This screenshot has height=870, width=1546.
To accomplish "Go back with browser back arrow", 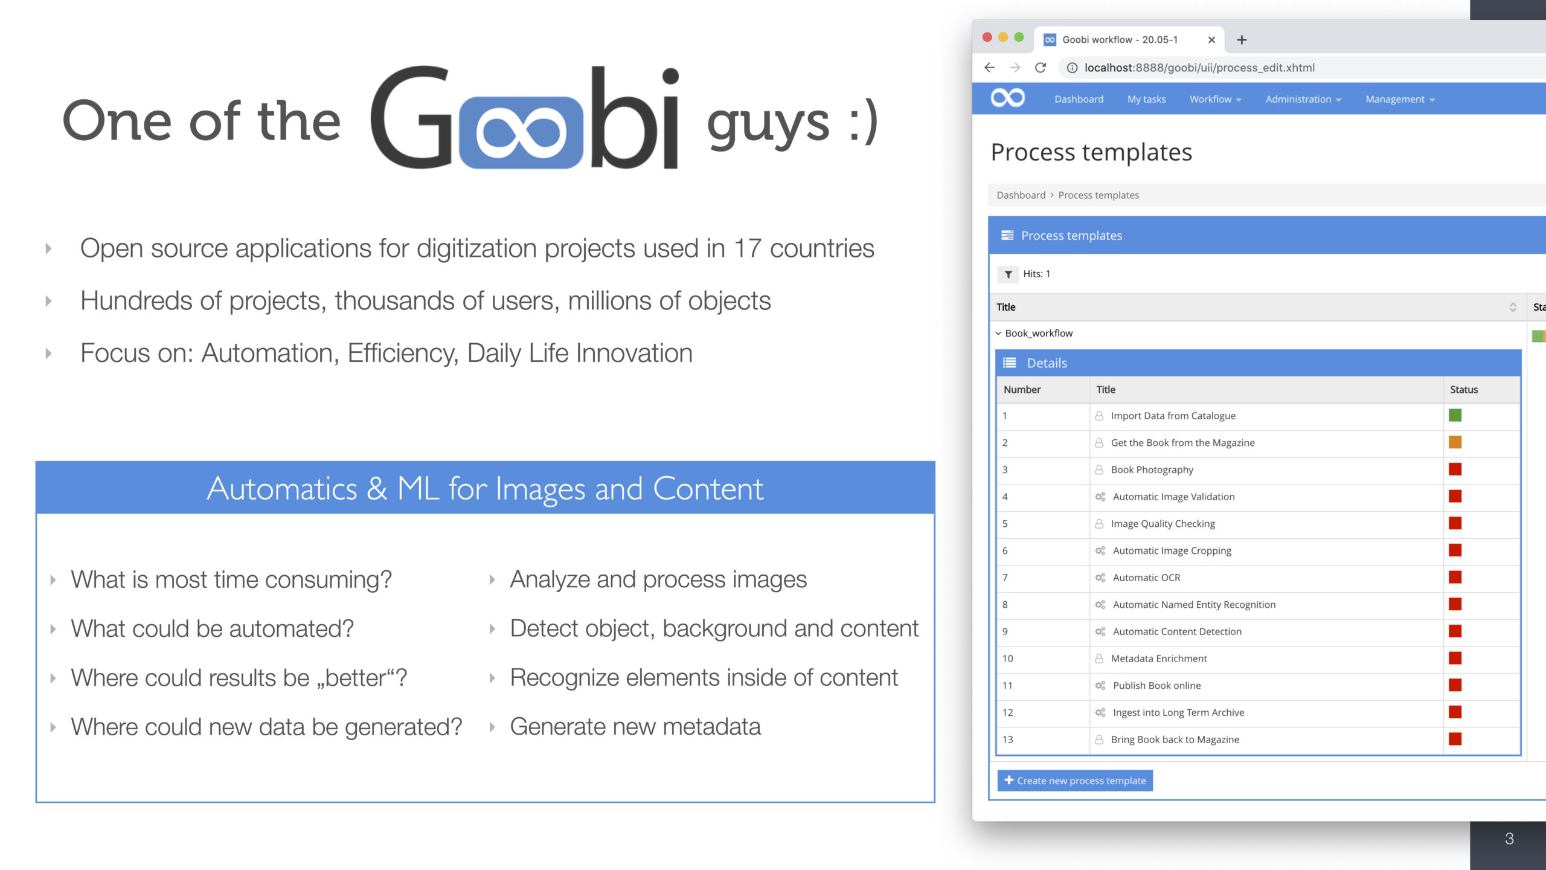I will tap(989, 68).
